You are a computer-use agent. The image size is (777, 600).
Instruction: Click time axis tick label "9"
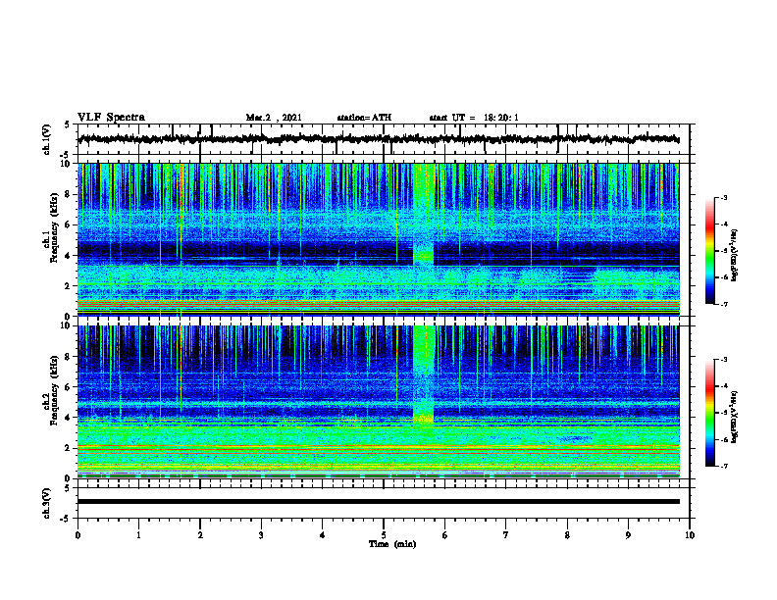(628, 535)
